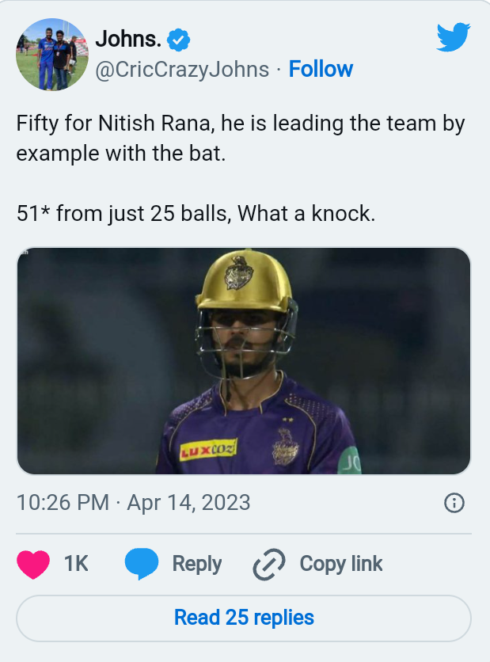Click the Reply text label
Viewport: 490px width, 662px height.
pos(197,564)
